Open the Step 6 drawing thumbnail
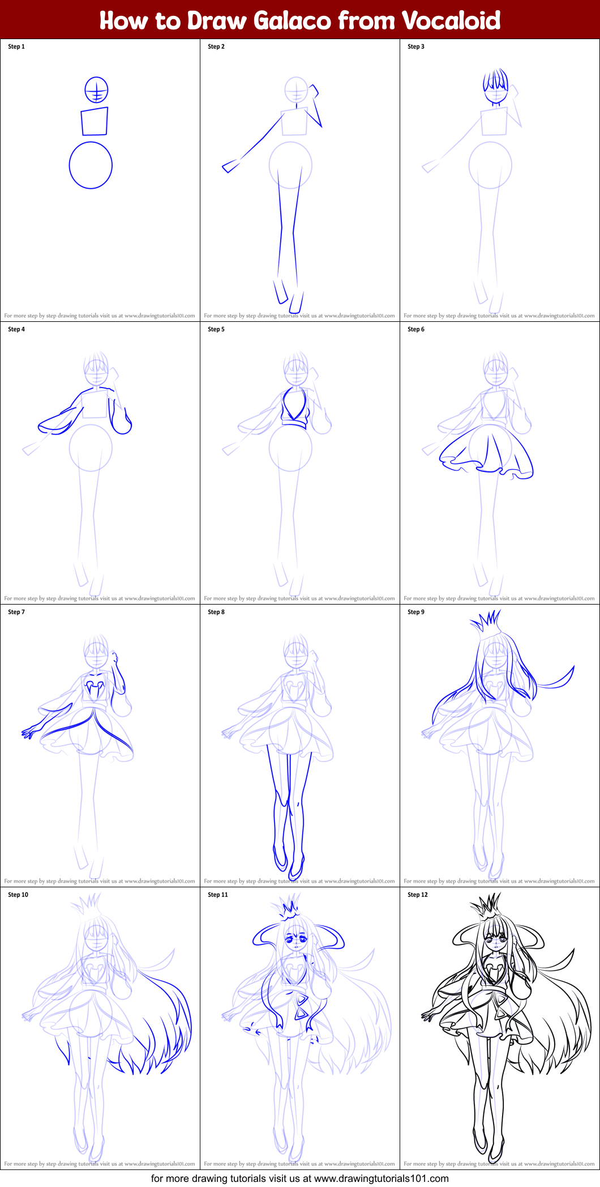This screenshot has height=1187, width=600. (500, 463)
